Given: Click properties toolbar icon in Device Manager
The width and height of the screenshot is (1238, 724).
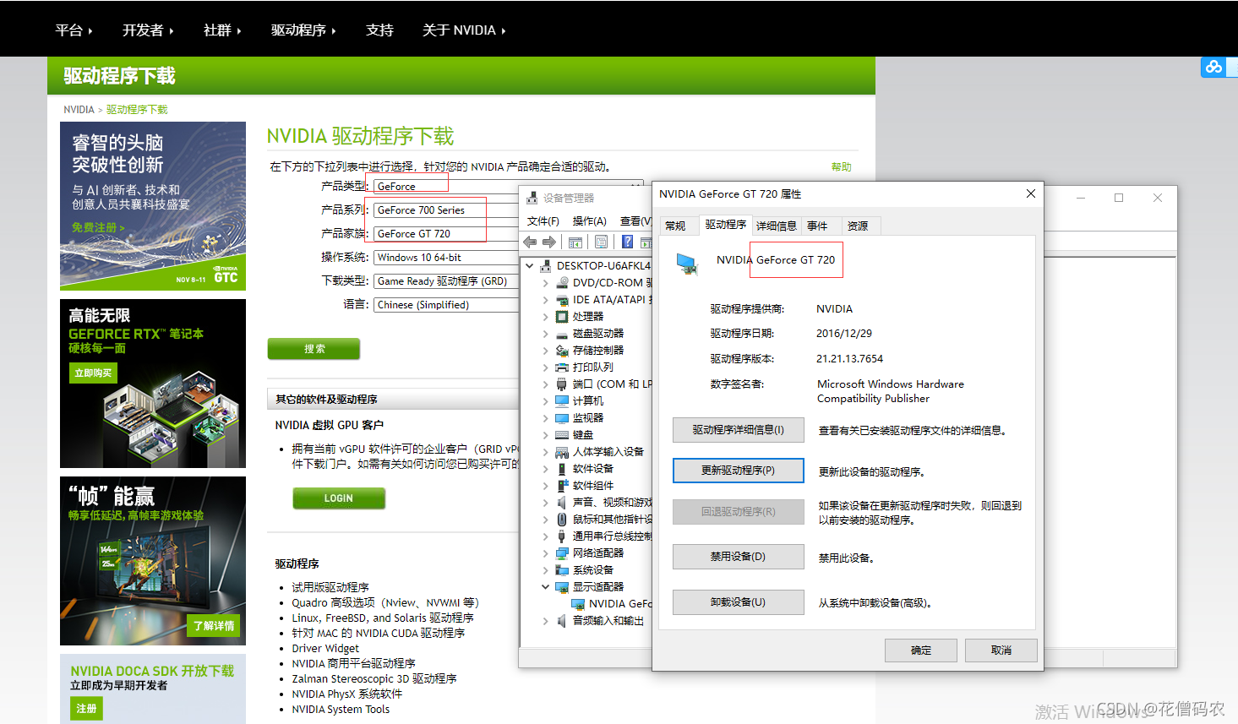Looking at the screenshot, I should [x=601, y=242].
